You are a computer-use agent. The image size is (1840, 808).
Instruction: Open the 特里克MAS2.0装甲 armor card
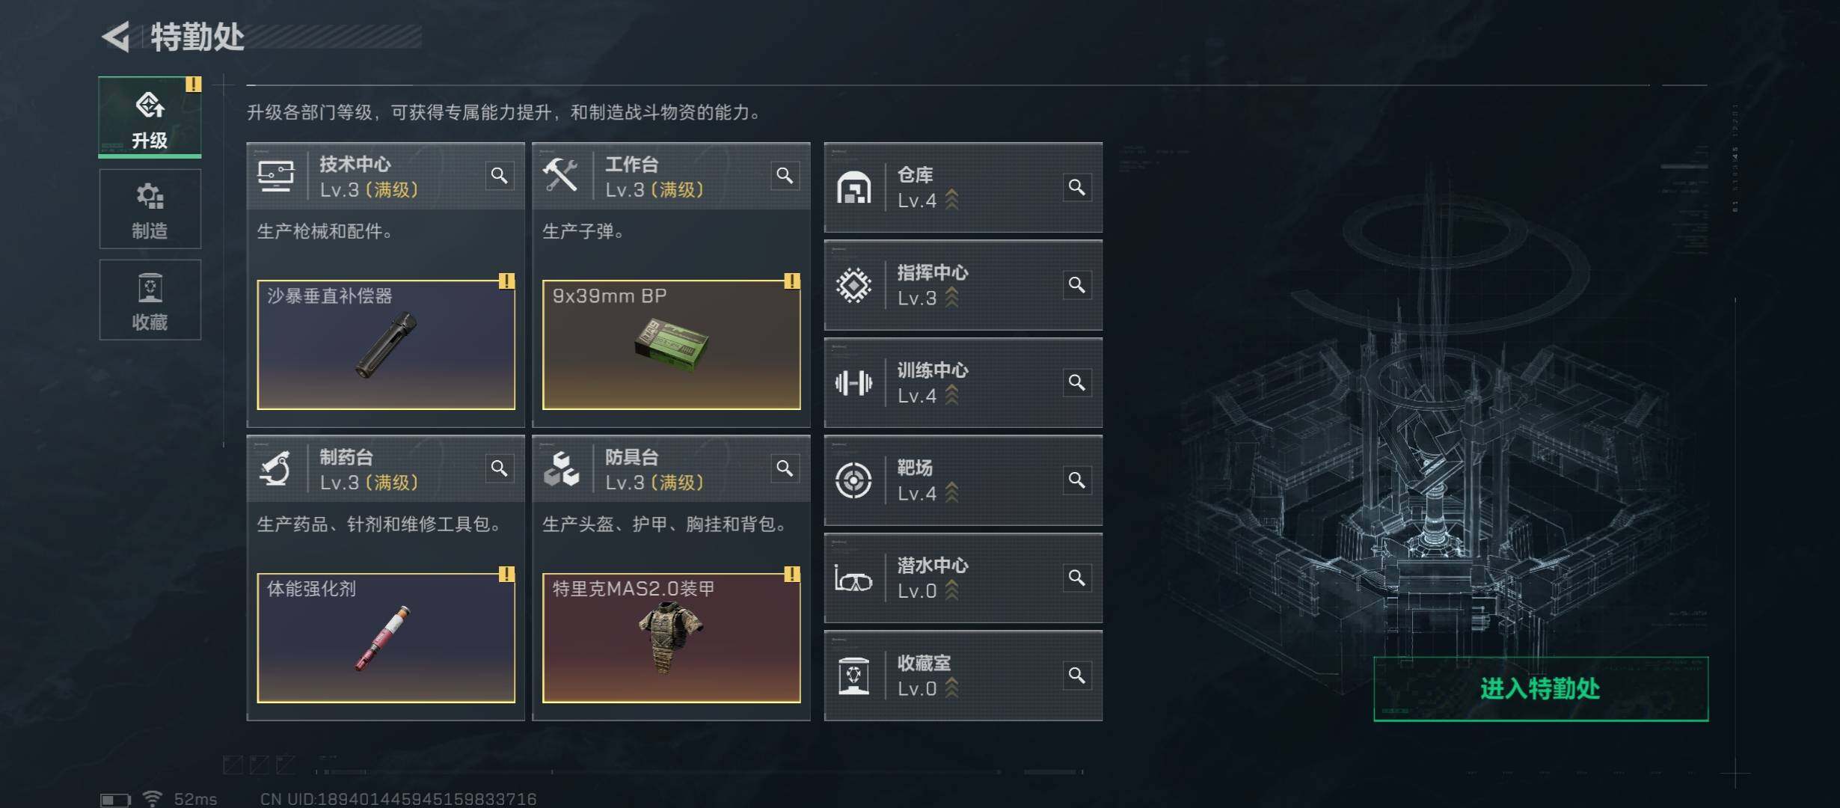(671, 638)
